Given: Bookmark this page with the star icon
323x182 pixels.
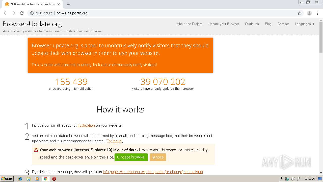Looking at the screenshot, I should click(299, 13).
